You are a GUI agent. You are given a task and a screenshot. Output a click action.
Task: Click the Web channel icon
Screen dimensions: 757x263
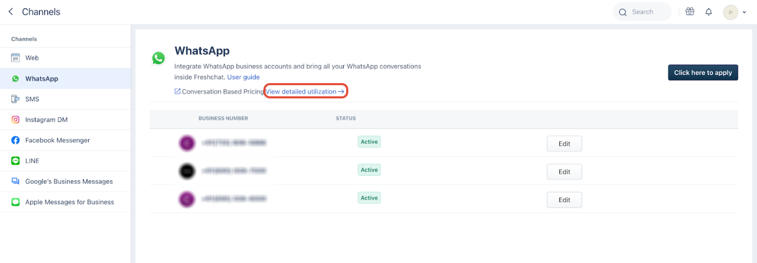(x=15, y=58)
